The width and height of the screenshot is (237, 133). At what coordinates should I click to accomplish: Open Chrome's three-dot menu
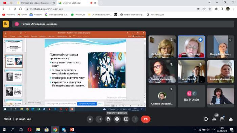[233, 9]
